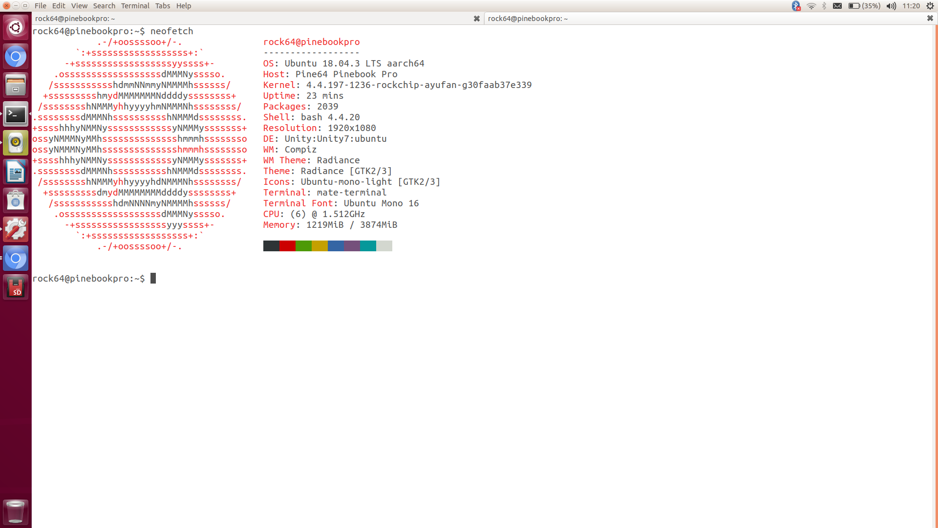938x528 pixels.
Task: Open the Tabs menu
Action: click(x=163, y=6)
